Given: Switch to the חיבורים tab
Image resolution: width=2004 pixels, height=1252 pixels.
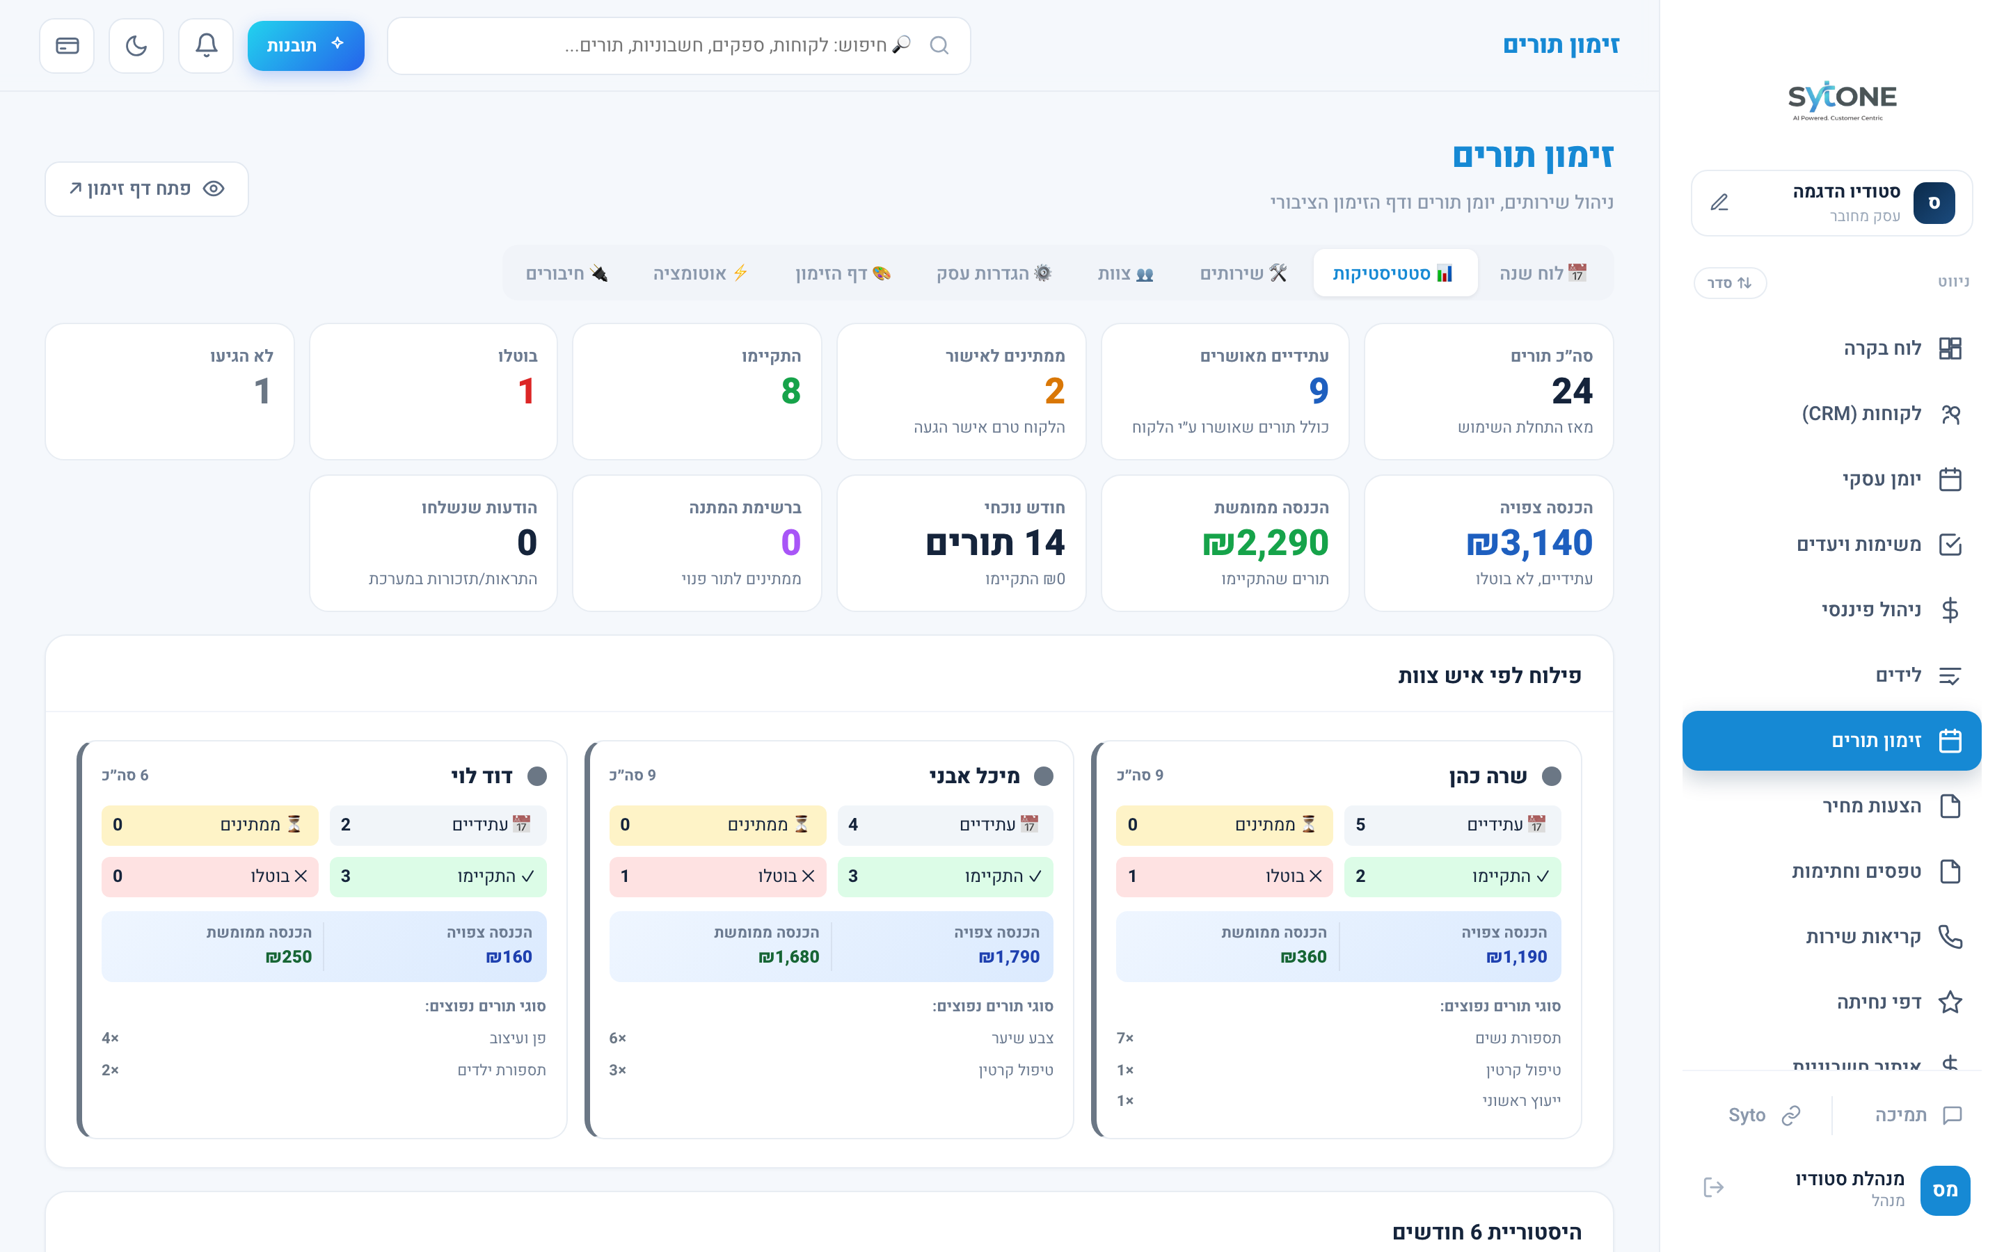Looking at the screenshot, I should (x=567, y=273).
